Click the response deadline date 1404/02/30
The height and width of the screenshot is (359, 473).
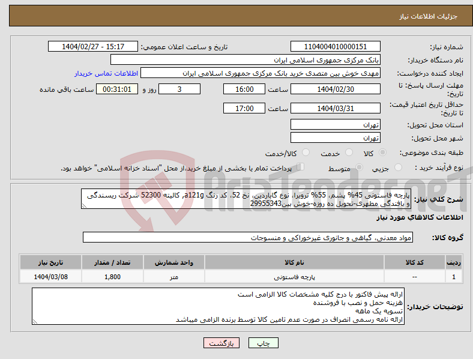coord(335,89)
